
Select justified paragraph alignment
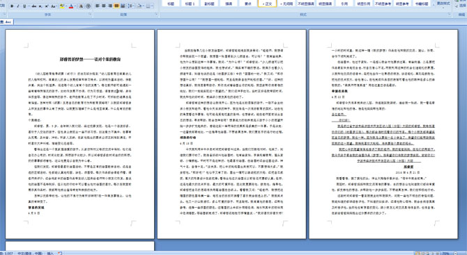(116, 6)
